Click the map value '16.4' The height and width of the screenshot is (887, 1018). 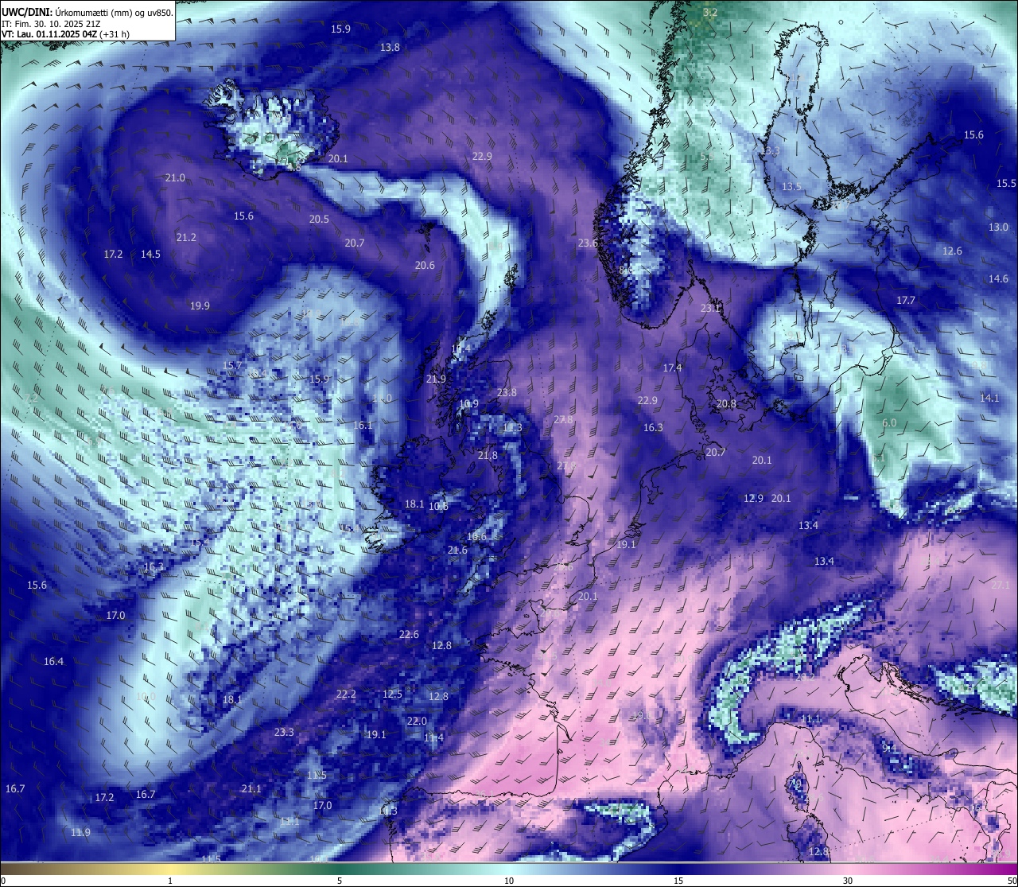(x=53, y=662)
